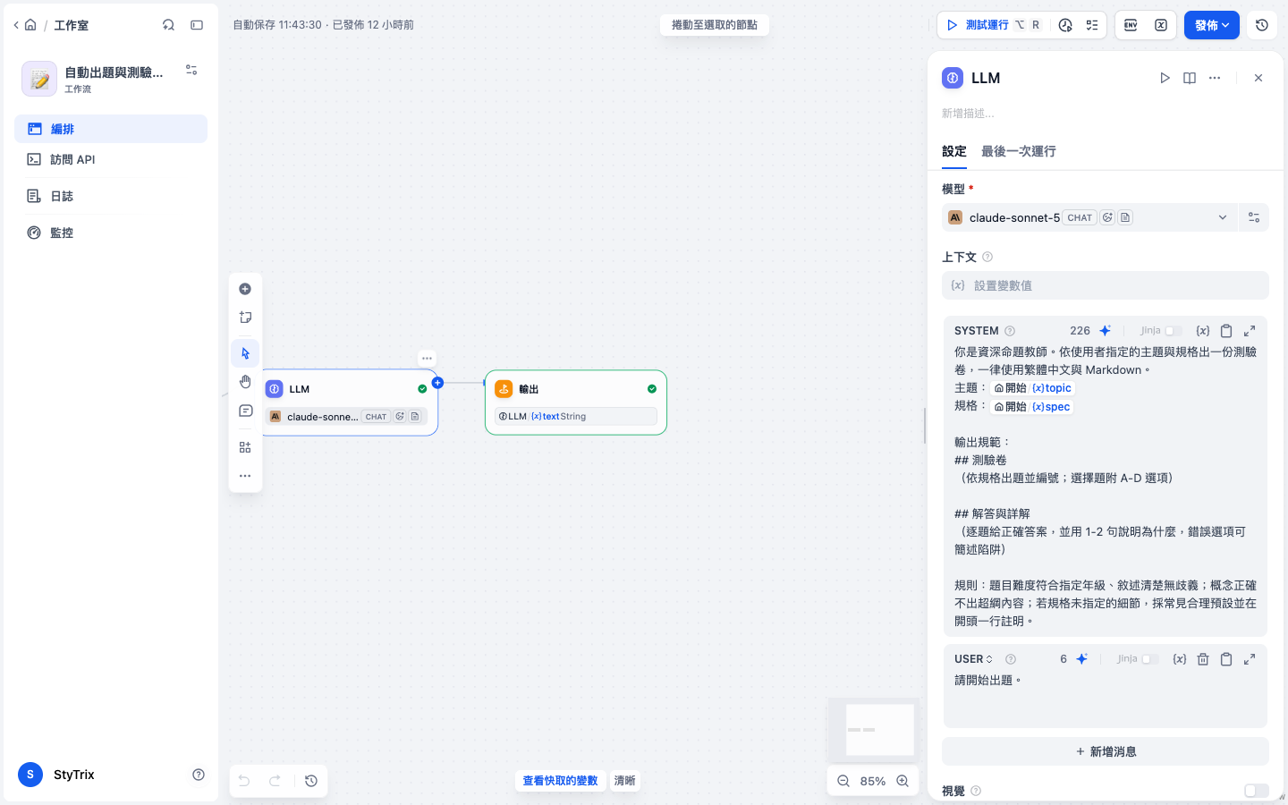Go to the home icon in breadcrumb
The image size is (1288, 805).
[30, 25]
